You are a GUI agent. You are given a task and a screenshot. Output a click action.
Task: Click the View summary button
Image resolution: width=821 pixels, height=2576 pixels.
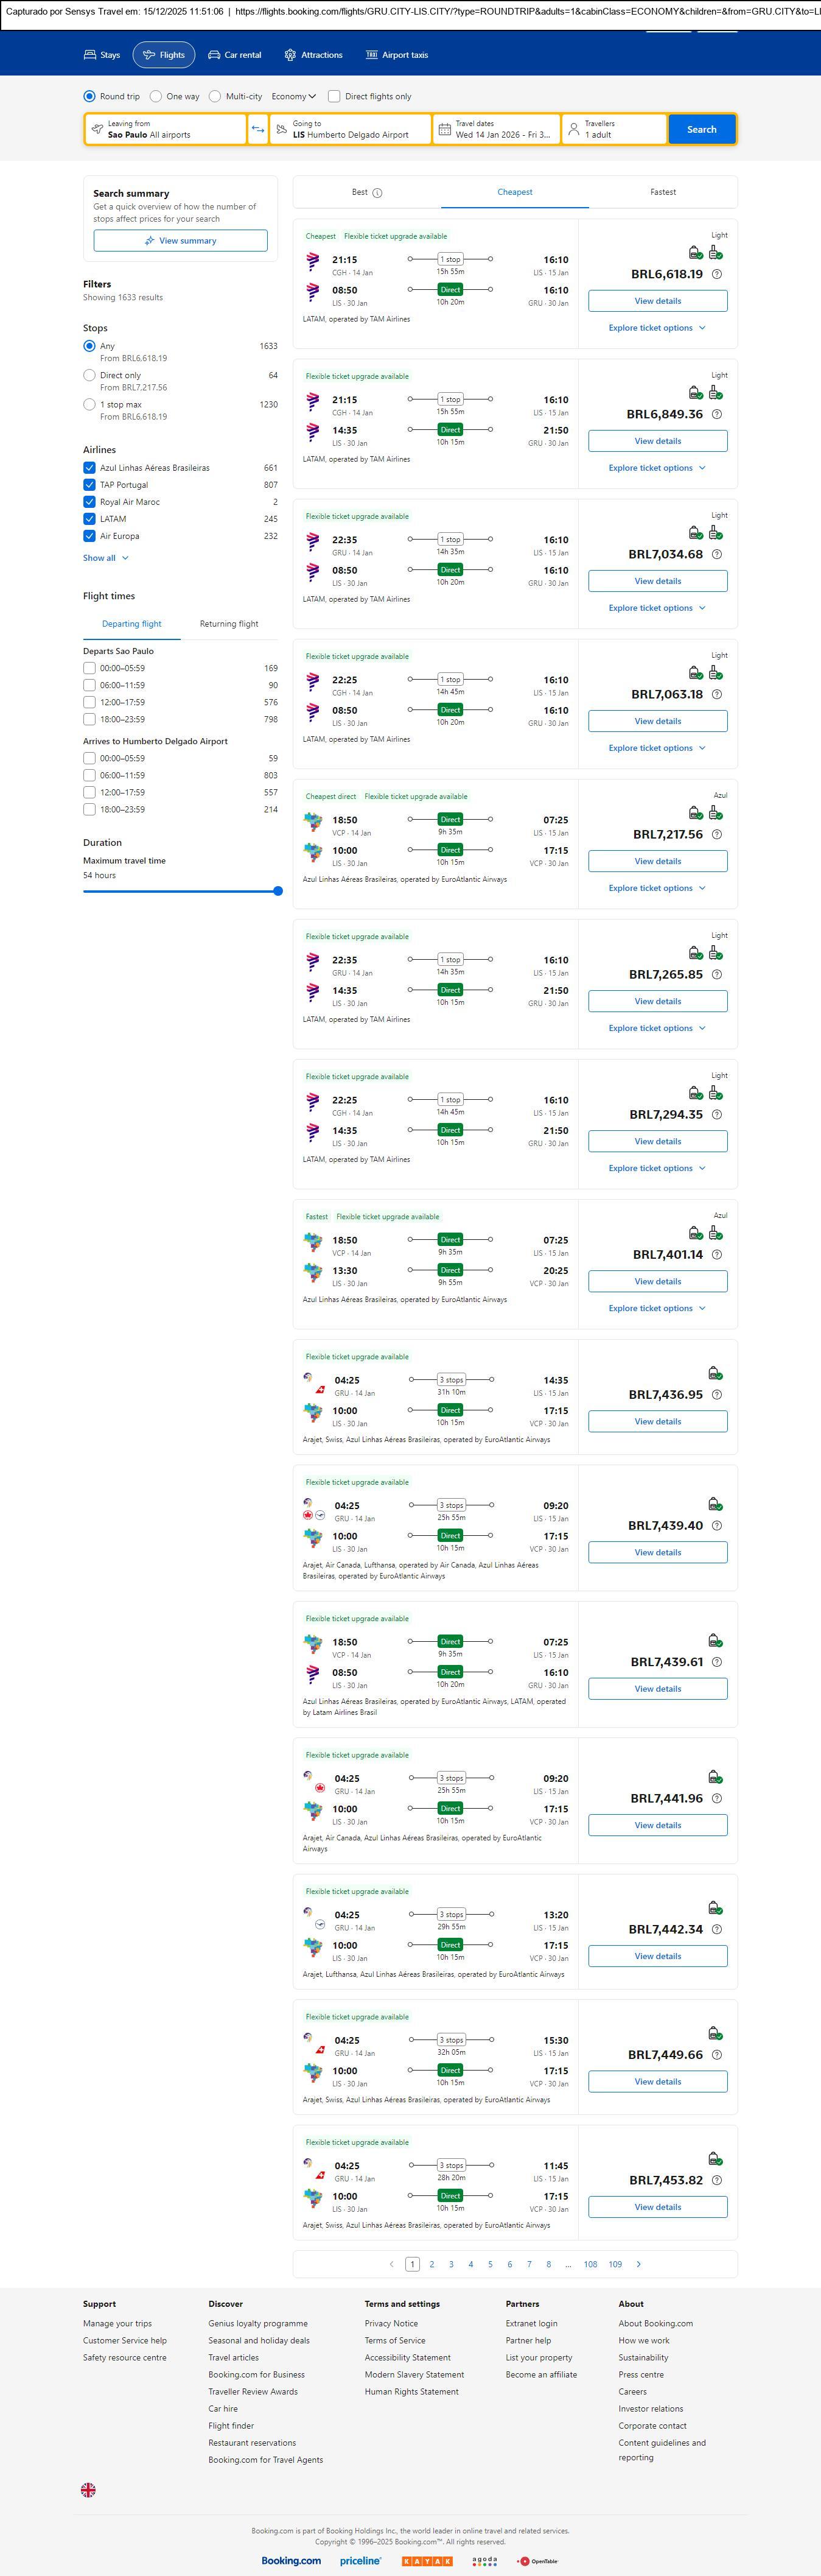(181, 241)
